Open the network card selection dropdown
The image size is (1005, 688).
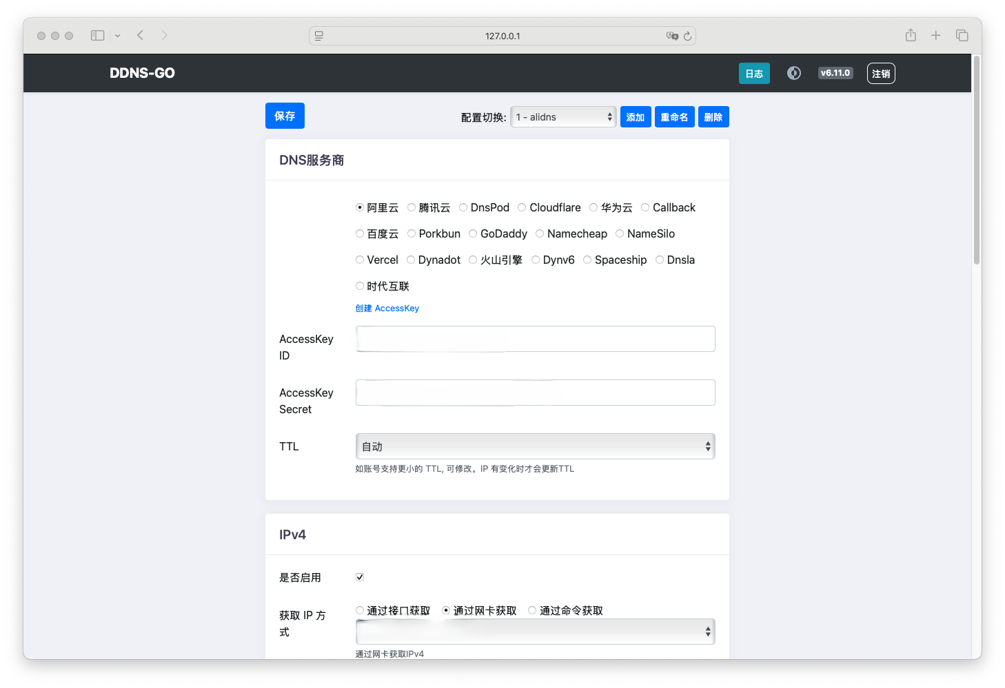point(536,632)
